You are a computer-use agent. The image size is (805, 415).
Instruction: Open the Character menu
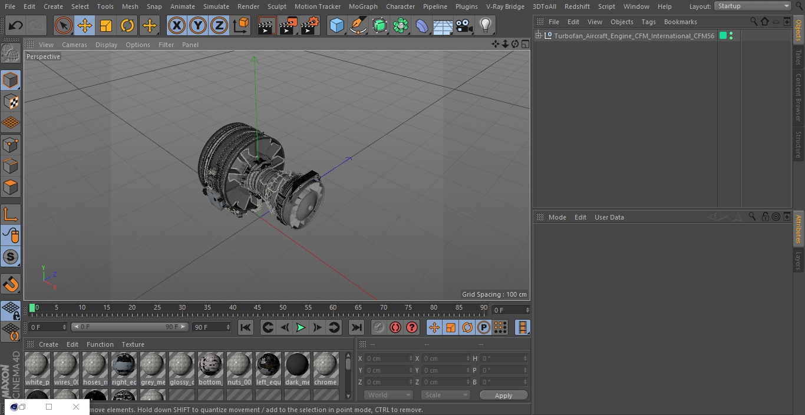(400, 6)
